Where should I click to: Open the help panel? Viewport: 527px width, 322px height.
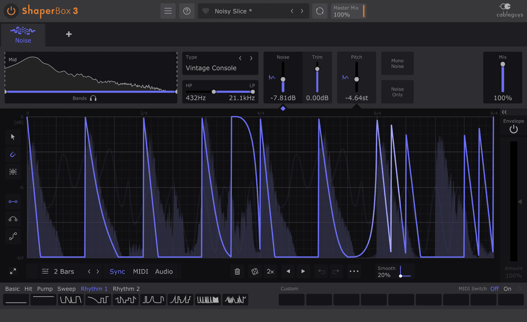coord(187,11)
